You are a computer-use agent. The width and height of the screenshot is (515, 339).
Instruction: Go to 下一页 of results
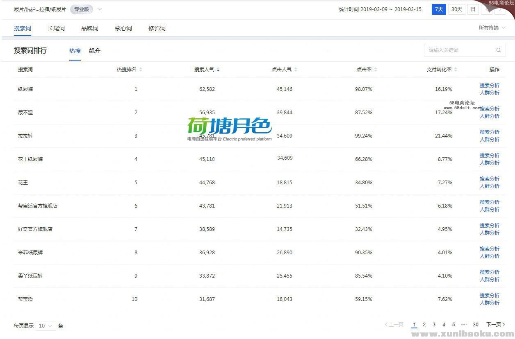(x=495, y=325)
